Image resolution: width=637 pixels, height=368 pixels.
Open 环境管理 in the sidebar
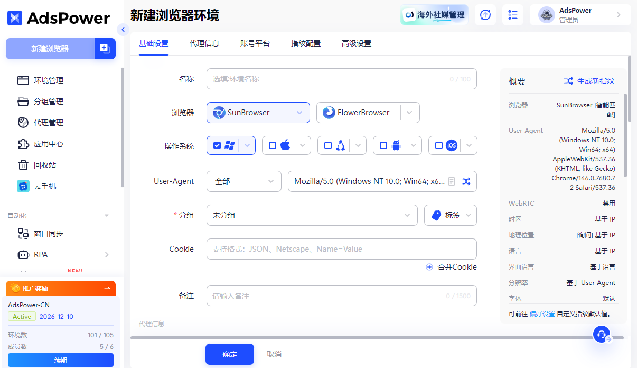49,80
